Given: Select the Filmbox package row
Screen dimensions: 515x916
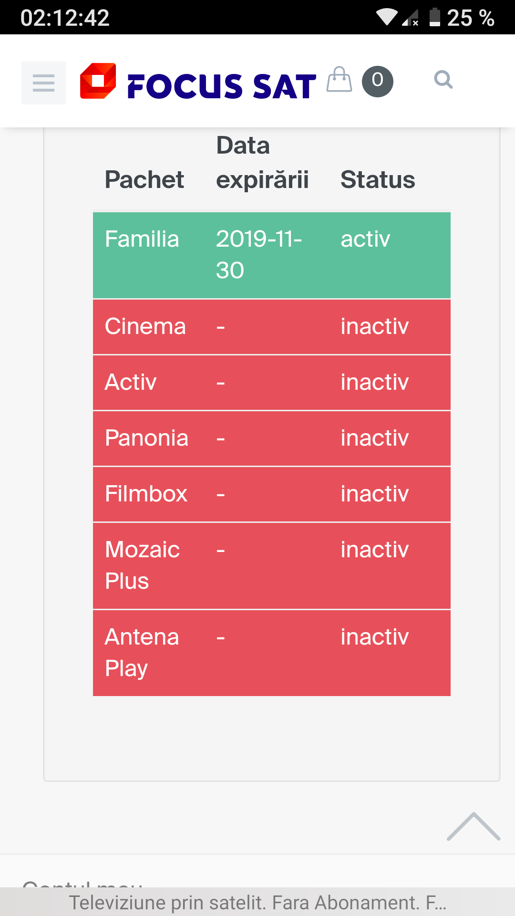Looking at the screenshot, I should (x=271, y=494).
